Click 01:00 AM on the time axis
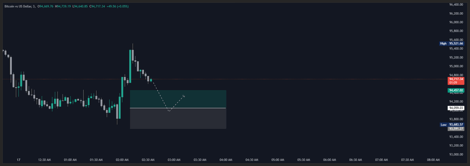The width and height of the screenshot is (470, 166). (70, 160)
